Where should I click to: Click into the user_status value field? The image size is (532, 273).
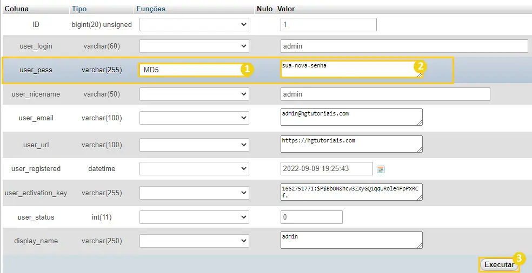(311, 217)
